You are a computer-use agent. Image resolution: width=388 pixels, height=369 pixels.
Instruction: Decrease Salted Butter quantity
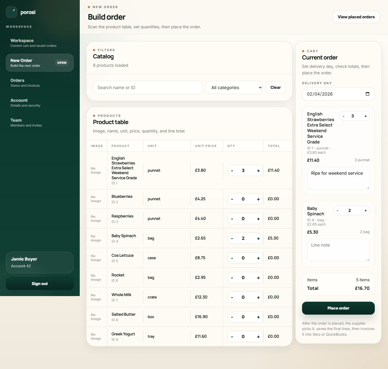point(232,317)
